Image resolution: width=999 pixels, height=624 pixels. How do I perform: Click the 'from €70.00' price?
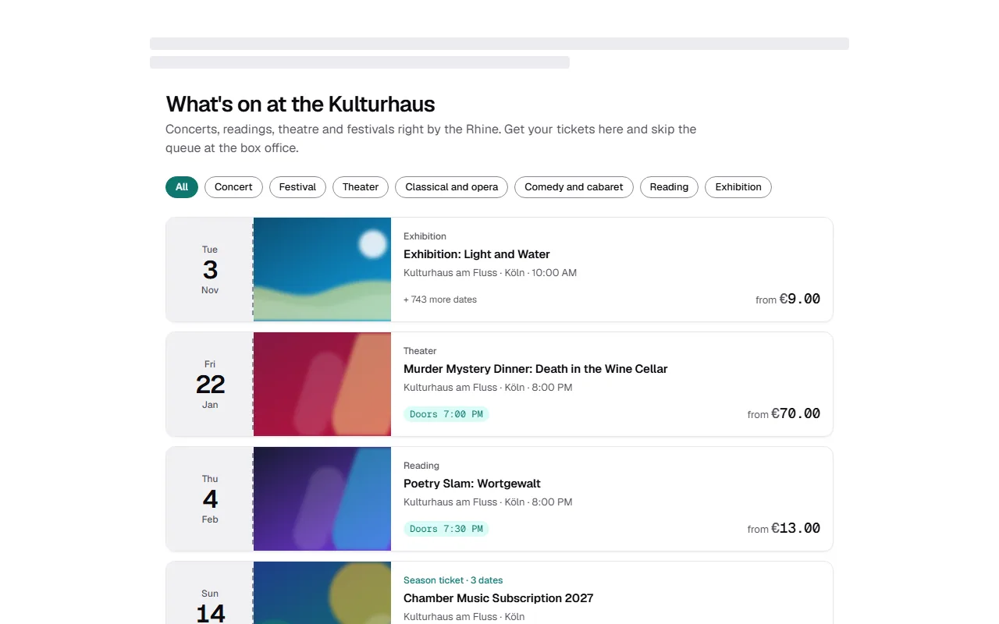point(784,413)
